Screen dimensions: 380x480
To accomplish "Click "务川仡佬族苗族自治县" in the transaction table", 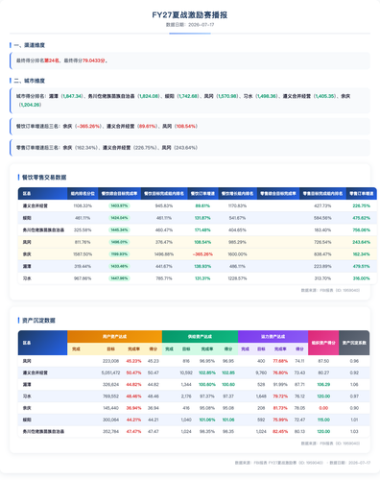I will (43, 230).
